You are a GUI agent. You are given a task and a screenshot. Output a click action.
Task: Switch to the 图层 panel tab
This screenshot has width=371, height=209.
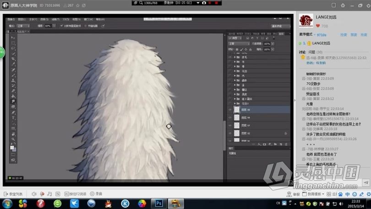[281, 34]
